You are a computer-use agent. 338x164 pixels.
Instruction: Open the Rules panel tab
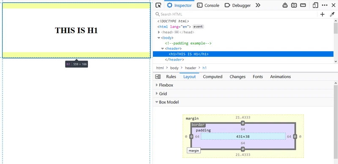[x=171, y=77]
